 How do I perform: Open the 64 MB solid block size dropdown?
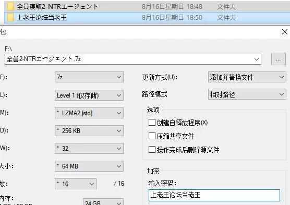(x=89, y=166)
